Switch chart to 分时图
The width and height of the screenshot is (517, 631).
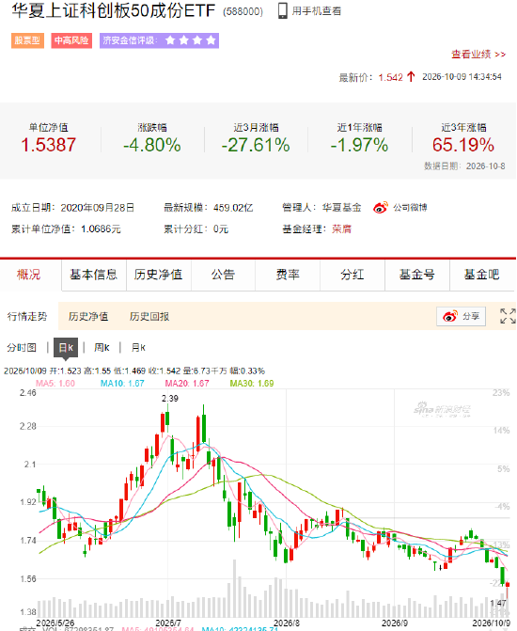[x=22, y=347]
